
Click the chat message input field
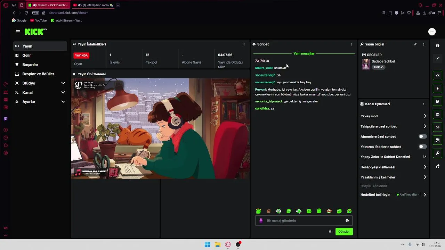[x=304, y=220]
